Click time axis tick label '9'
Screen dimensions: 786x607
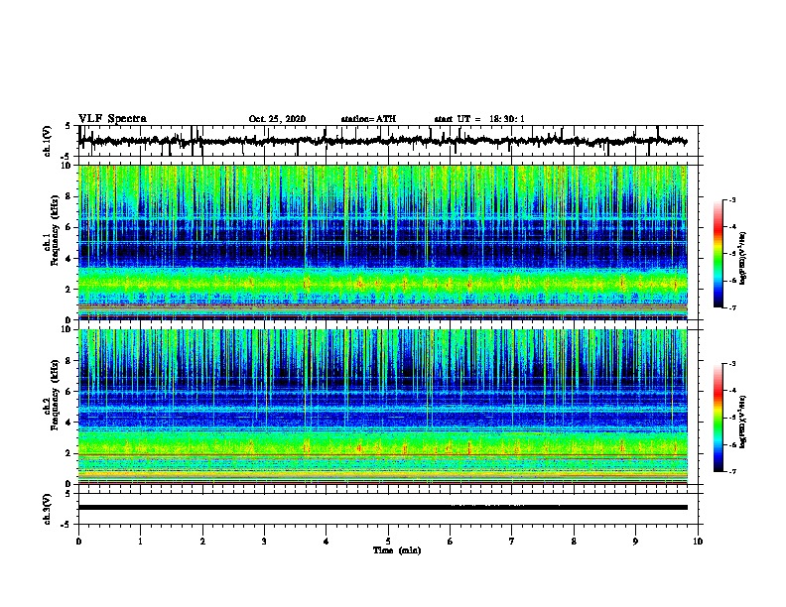coord(635,542)
